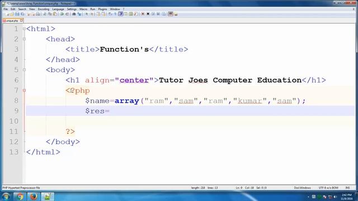Open the Search menu
Viewport: 358px width, 201px height.
coord(22,9)
